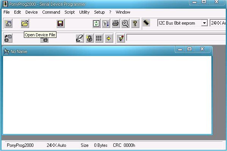Click the New Window toolbar icon
Screen dimensions: 227x151
point(8,23)
